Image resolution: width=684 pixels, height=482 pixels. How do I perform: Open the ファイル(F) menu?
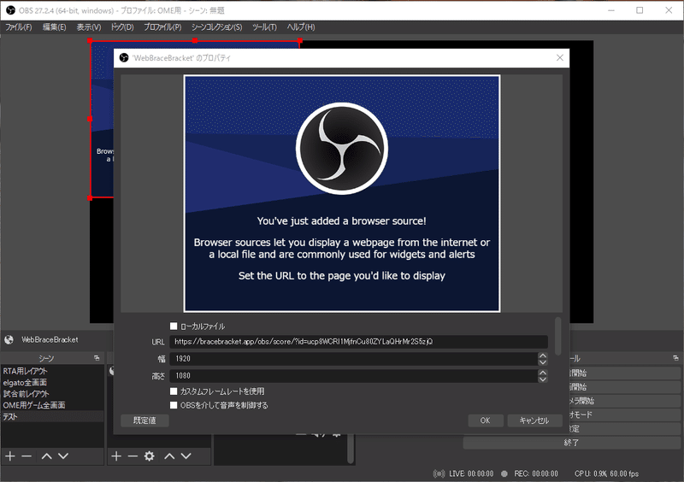pos(18,27)
